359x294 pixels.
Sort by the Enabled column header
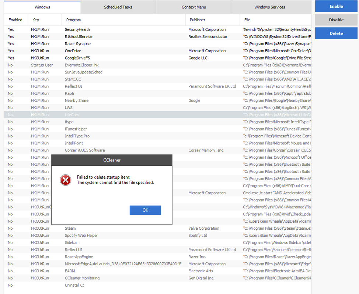point(15,20)
